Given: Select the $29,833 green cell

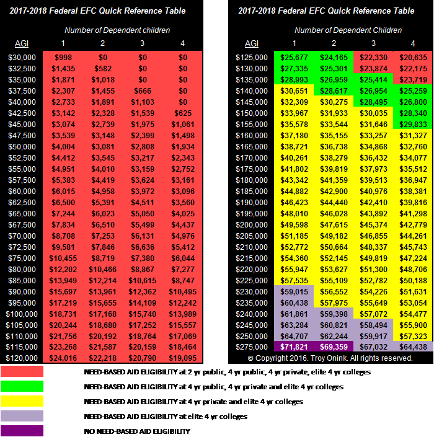Looking at the screenshot, I should [x=413, y=125].
